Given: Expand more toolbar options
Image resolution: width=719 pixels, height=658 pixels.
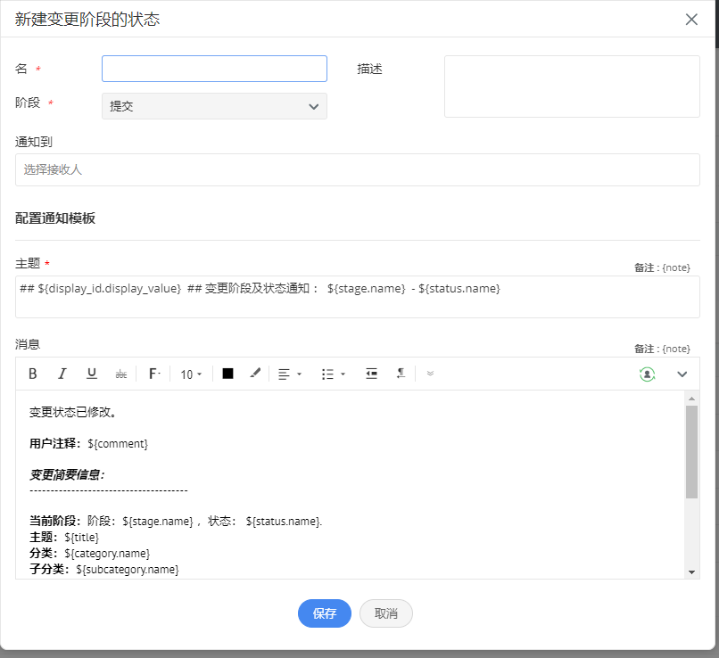Looking at the screenshot, I should (x=430, y=374).
